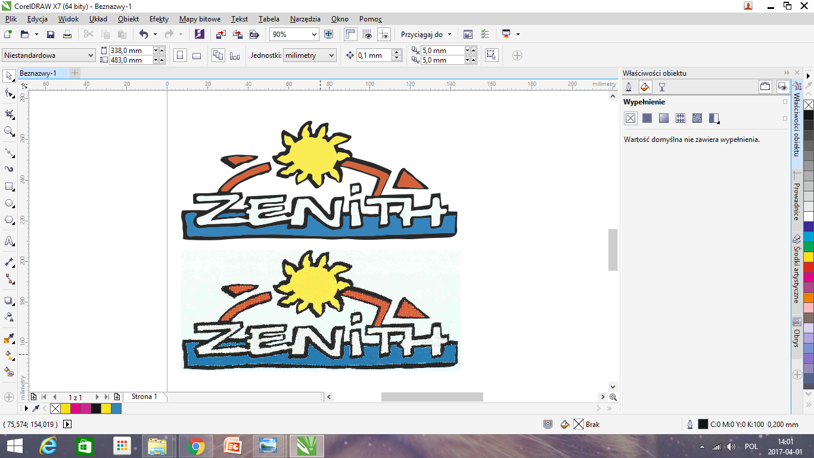Select the Crop tool in the toolbox

tap(9, 113)
